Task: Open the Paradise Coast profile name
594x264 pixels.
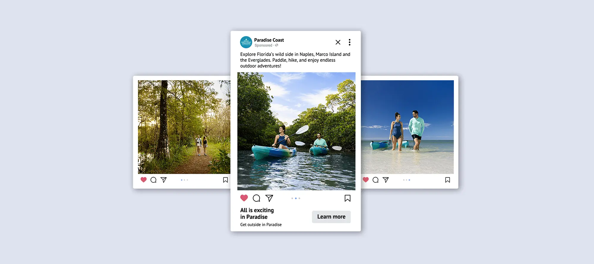Action: pos(269,40)
